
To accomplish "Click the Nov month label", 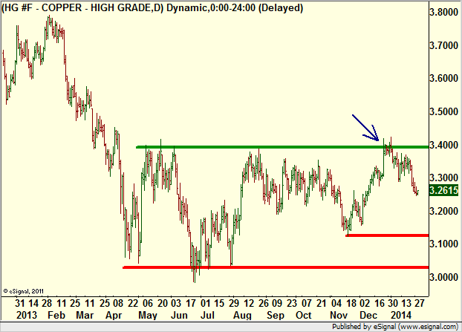I will point(339,315).
